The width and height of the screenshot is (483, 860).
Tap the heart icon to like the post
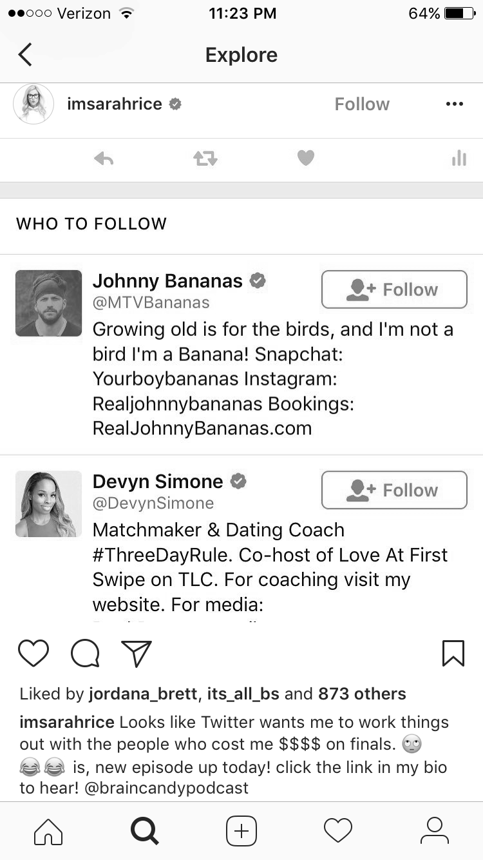click(x=34, y=653)
